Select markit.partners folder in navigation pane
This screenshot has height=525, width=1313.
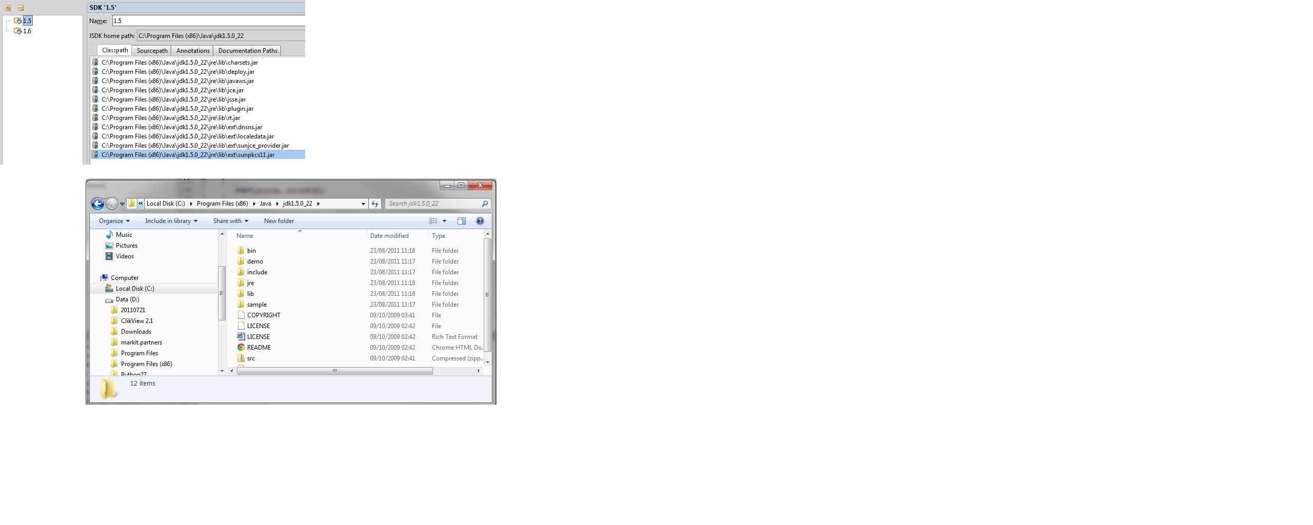[x=136, y=342]
